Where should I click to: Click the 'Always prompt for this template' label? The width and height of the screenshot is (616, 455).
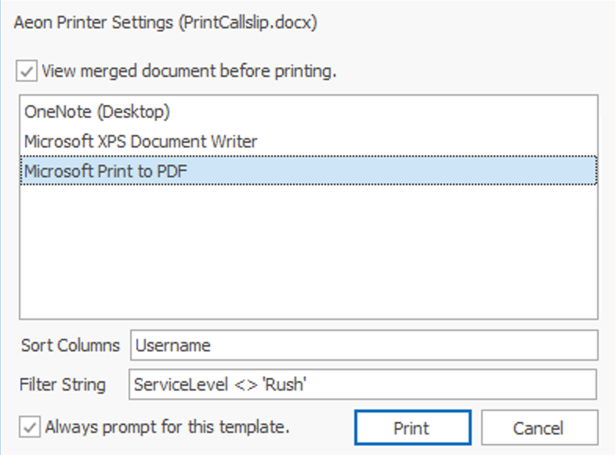click(x=168, y=428)
